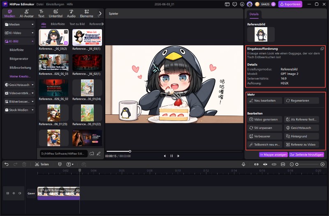Show more toolbar tabs with right chevron
329x216 pixels.
100,14
